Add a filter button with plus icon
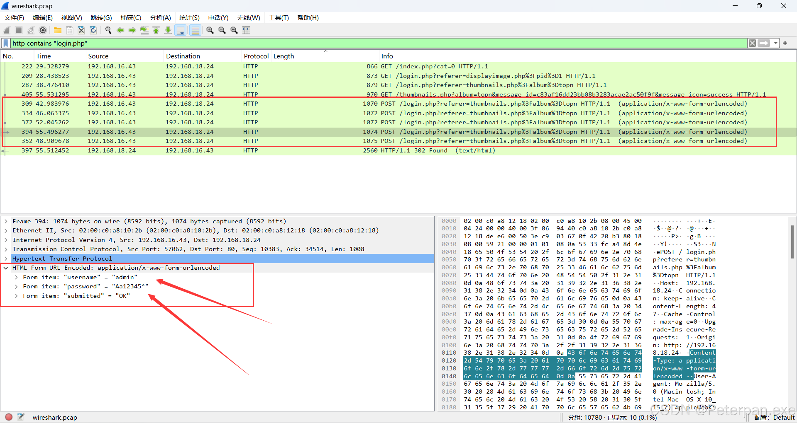Viewport: 797px width, 423px height. 785,43
